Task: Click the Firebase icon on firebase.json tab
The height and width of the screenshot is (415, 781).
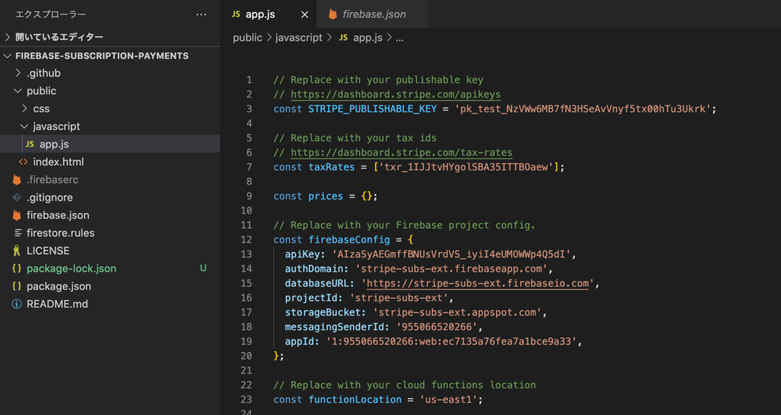Action: pos(333,14)
